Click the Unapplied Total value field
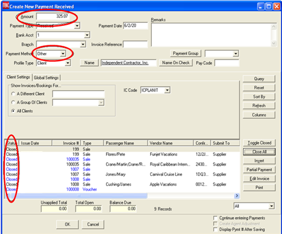 [54, 209]
